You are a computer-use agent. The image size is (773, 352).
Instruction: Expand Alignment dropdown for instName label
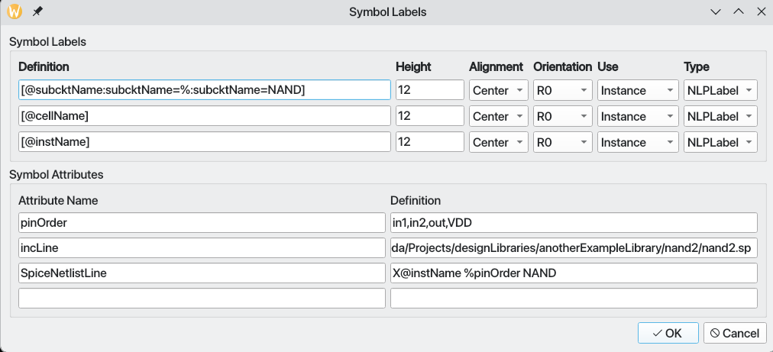click(498, 142)
